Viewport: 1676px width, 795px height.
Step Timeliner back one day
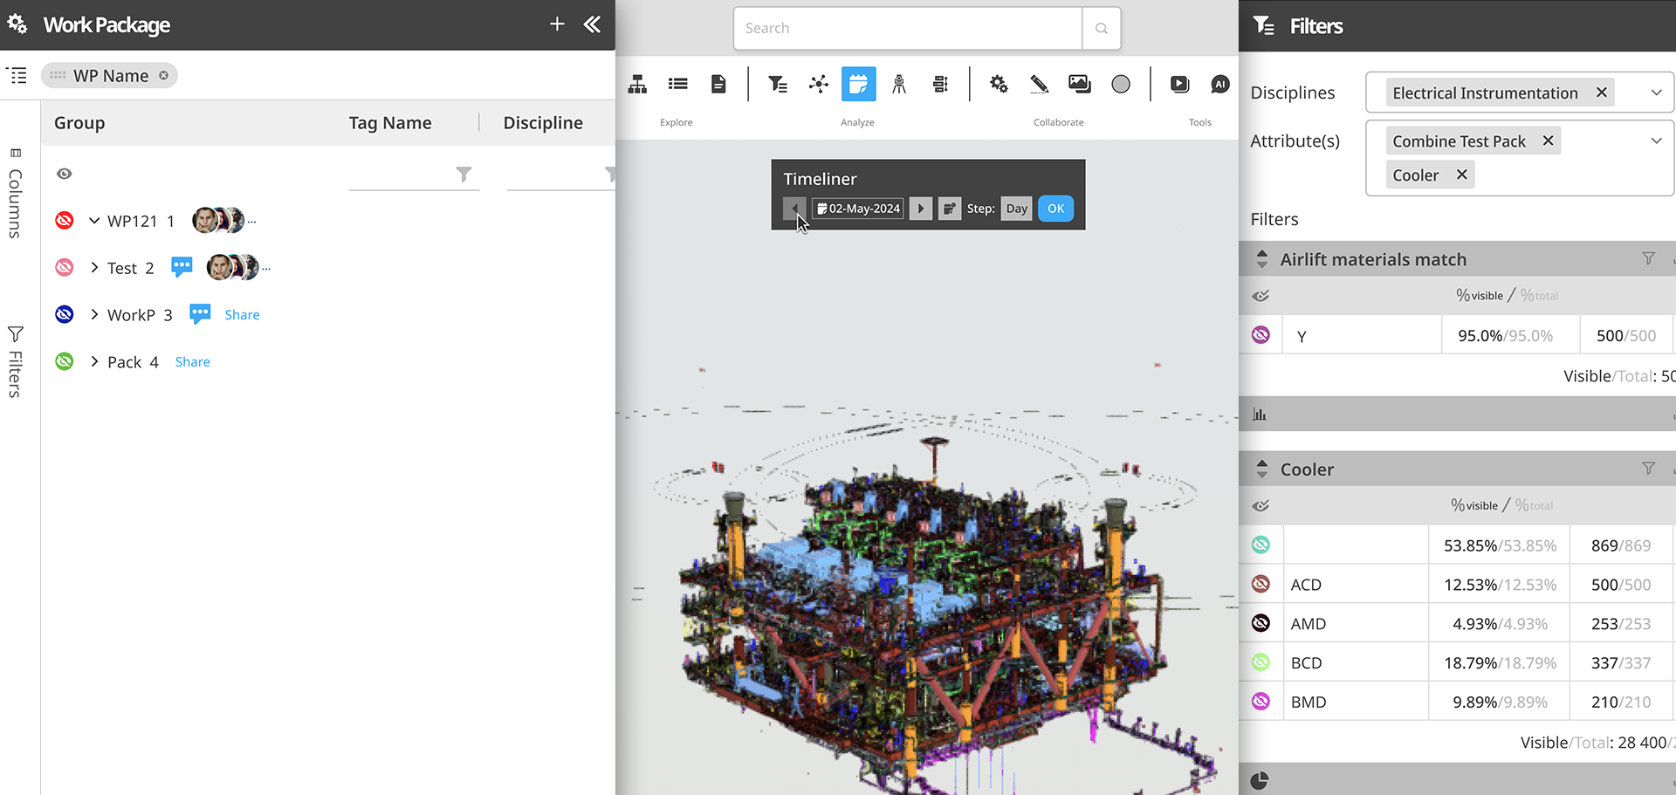tap(794, 209)
